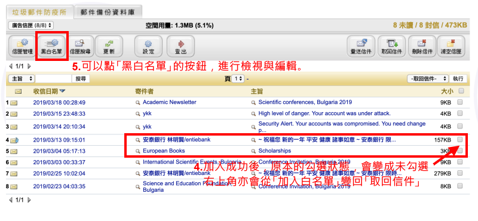Open date link 2019/02/25 10:02:04
The width and height of the screenshot is (478, 221).
(x=59, y=174)
